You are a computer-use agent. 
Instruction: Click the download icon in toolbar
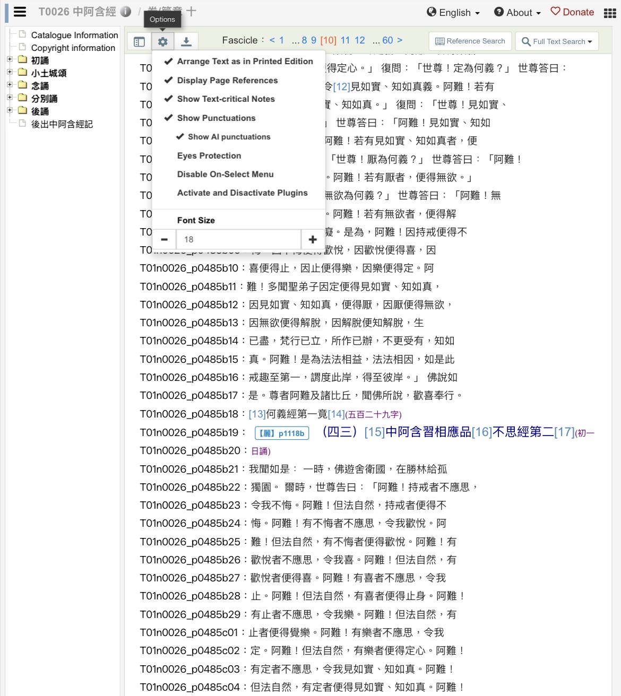tap(186, 41)
